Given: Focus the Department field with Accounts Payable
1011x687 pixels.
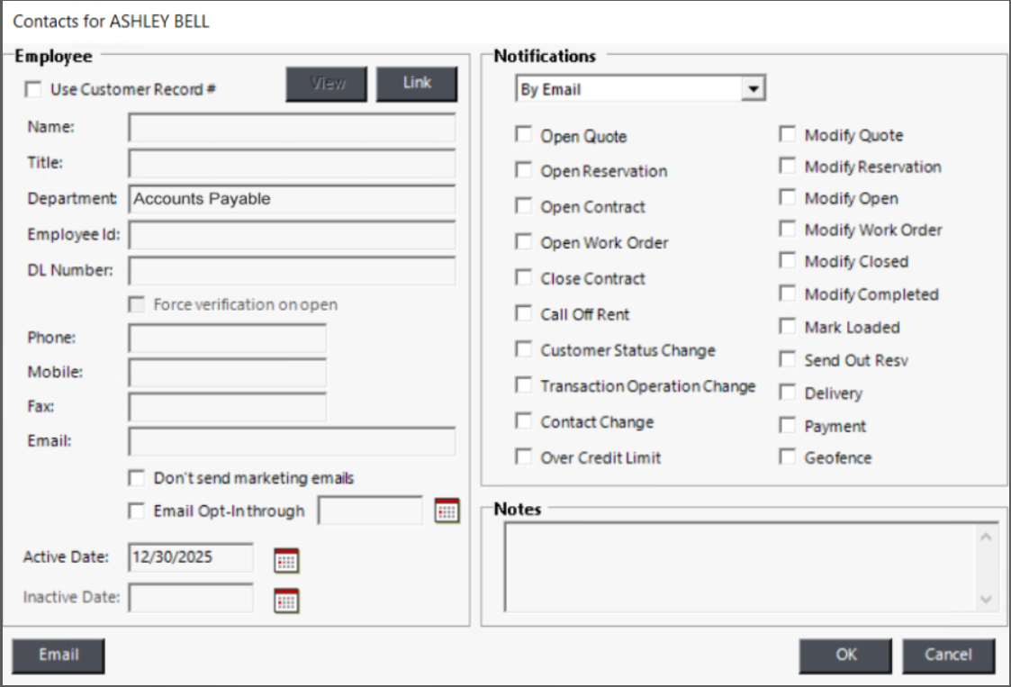Looking at the screenshot, I should (x=292, y=199).
